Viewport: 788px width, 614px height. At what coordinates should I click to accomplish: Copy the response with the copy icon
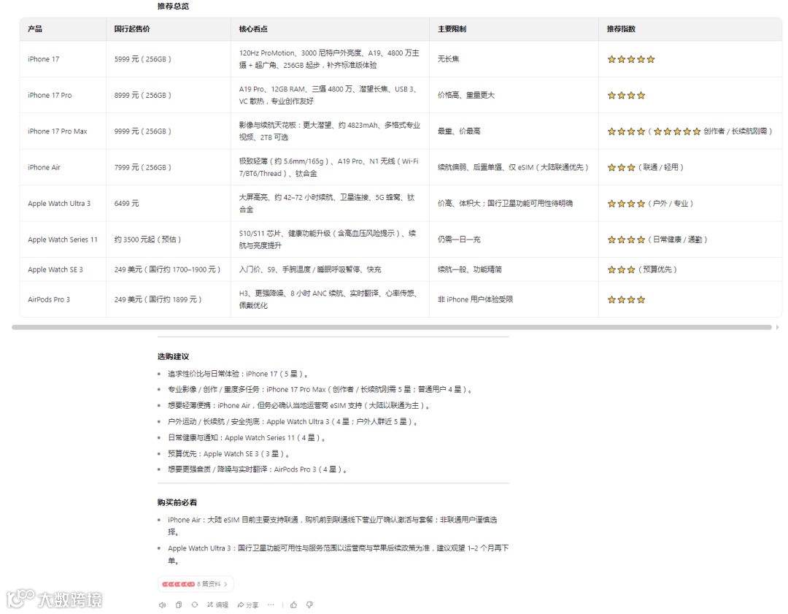click(x=179, y=605)
